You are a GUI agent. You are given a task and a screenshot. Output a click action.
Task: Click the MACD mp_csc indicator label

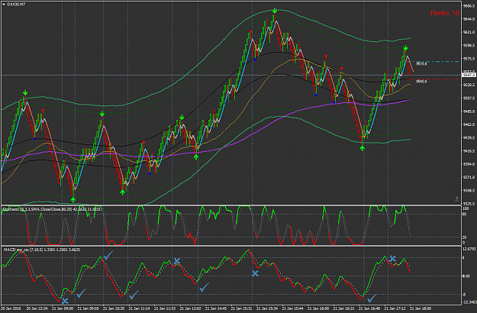coord(42,250)
